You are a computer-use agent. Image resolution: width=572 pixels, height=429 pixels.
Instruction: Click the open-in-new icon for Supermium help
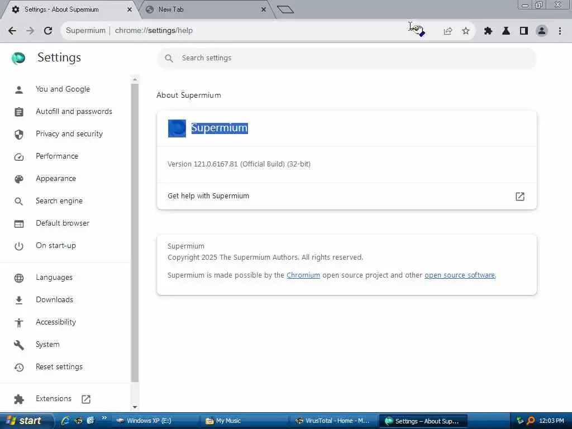(x=520, y=197)
